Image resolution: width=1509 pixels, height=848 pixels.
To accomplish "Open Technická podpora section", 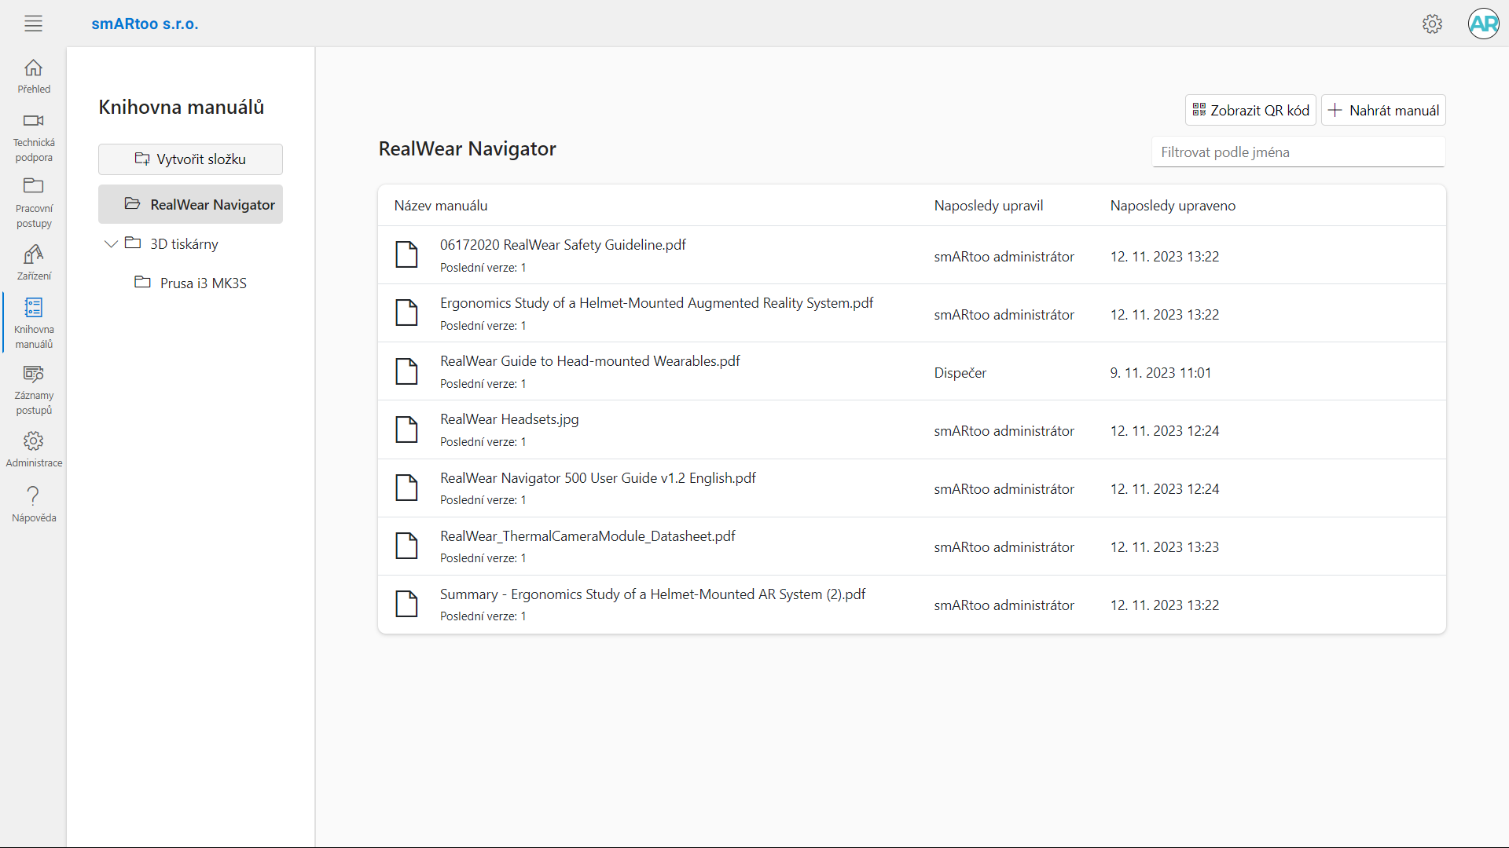I will (34, 138).
